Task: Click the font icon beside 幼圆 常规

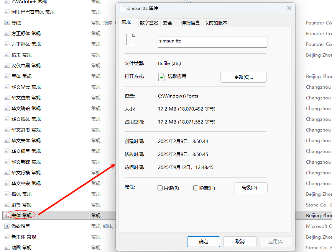Action: pyautogui.click(x=7, y=248)
